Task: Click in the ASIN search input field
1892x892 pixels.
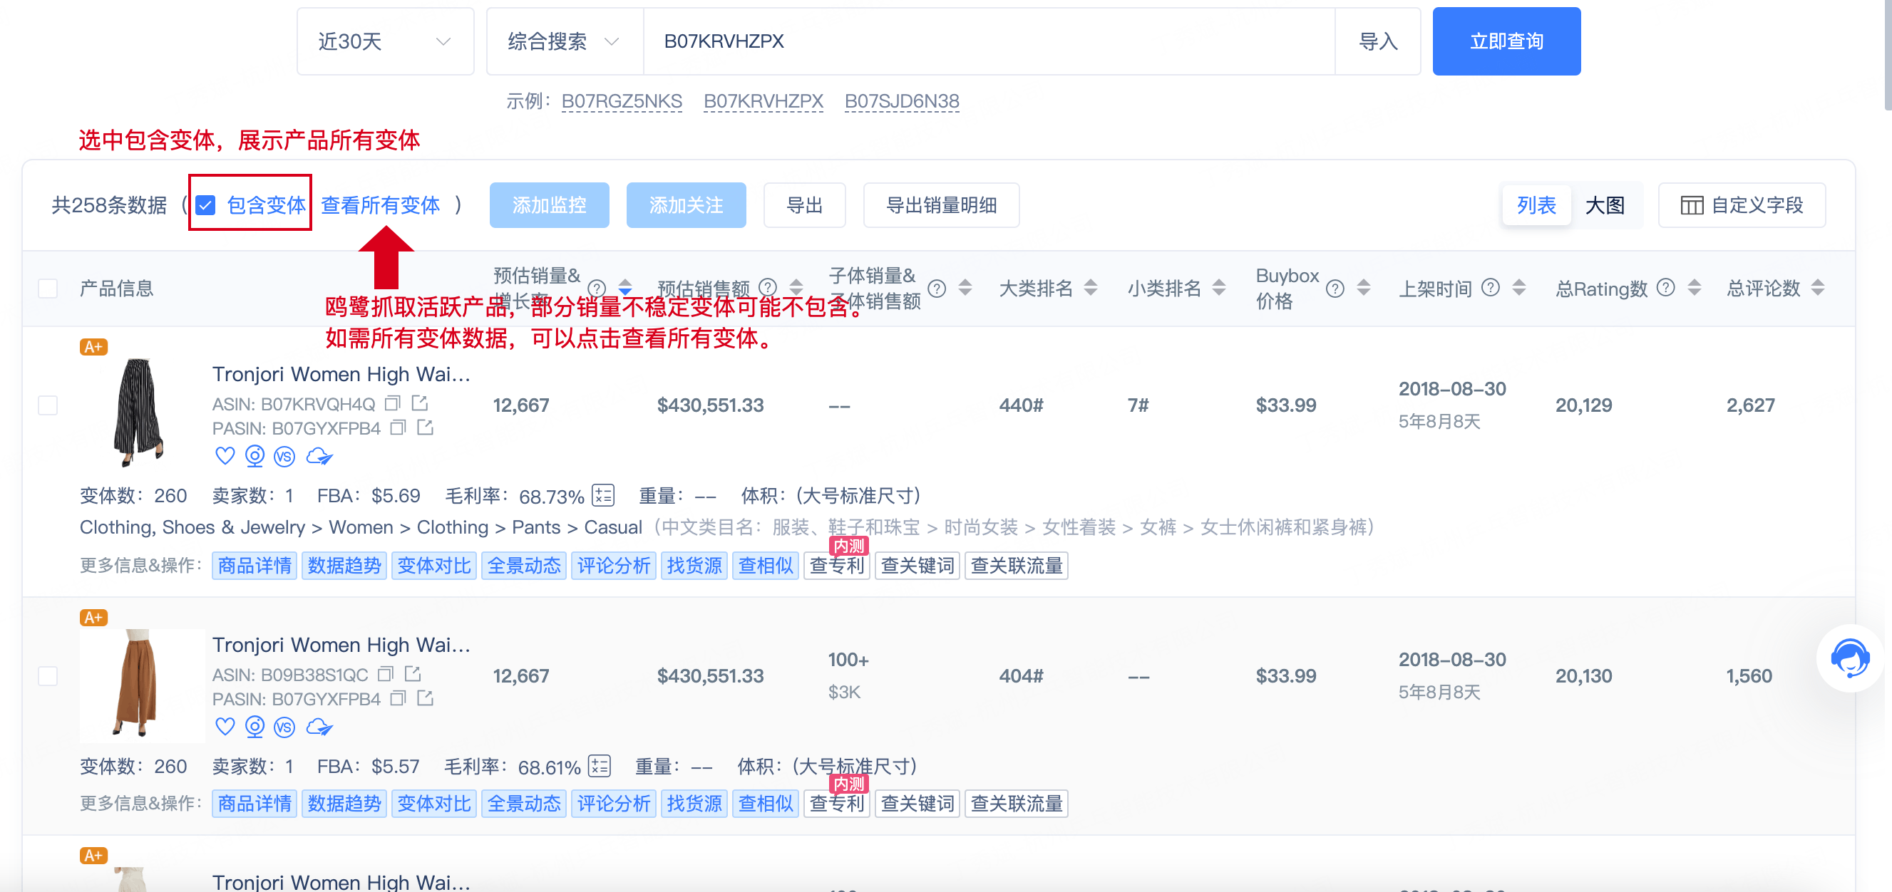Action: tap(989, 42)
